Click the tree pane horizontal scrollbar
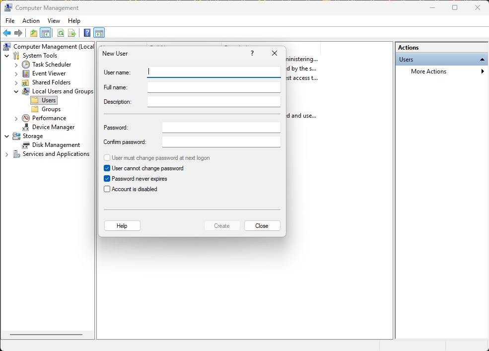 (46, 335)
